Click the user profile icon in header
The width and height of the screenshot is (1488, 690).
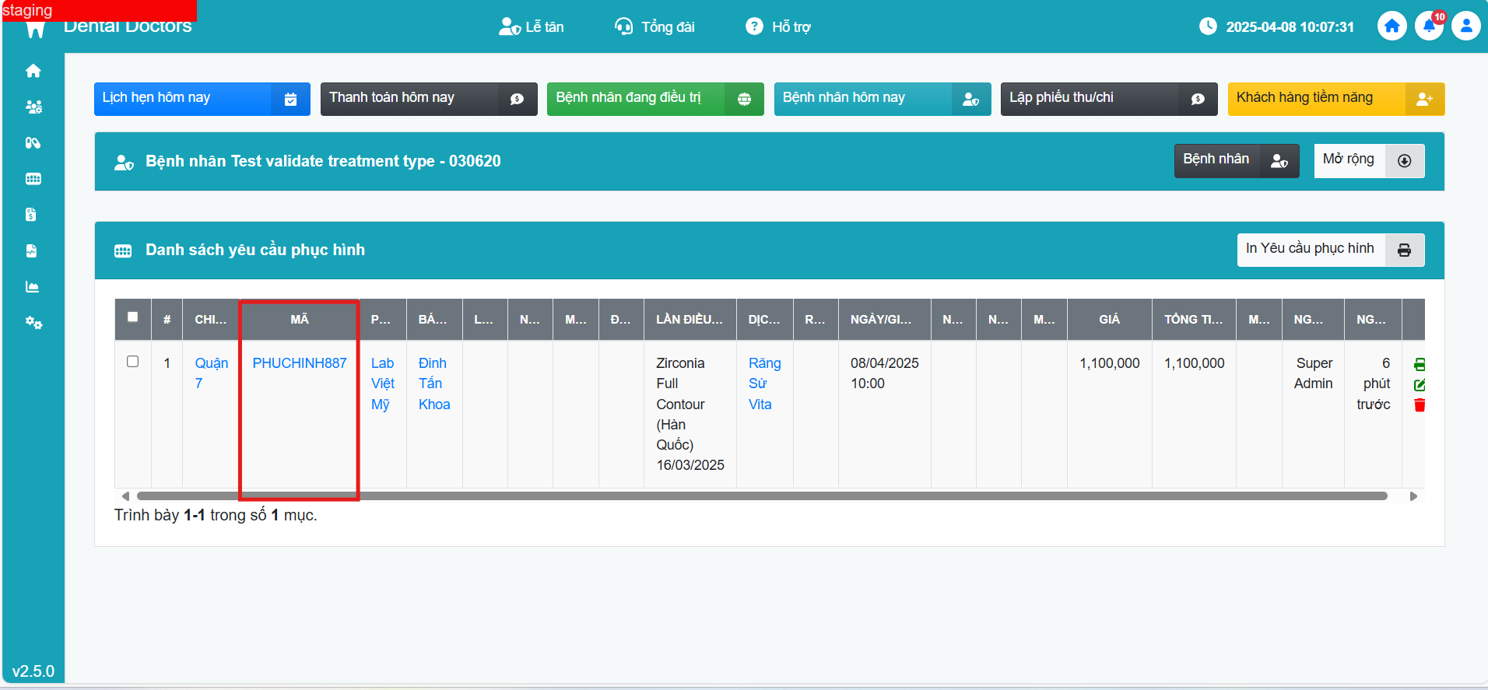click(1465, 26)
